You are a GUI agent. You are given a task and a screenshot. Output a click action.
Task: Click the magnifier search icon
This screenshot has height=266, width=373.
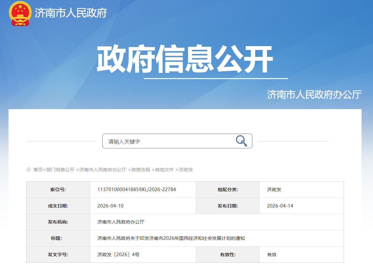coord(241,141)
